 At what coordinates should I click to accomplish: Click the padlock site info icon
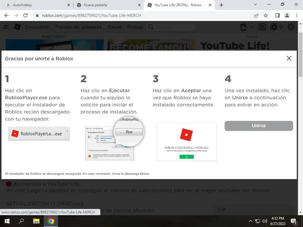(x=37, y=15)
